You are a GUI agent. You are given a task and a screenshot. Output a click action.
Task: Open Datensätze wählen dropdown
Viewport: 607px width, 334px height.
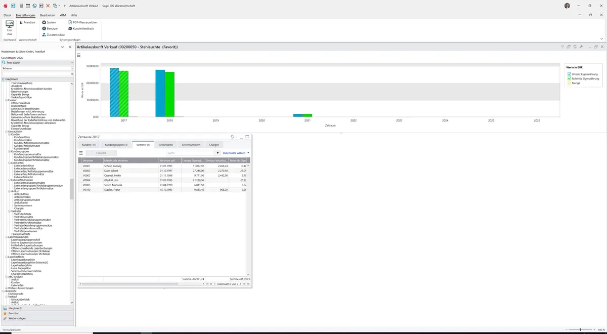(x=236, y=152)
